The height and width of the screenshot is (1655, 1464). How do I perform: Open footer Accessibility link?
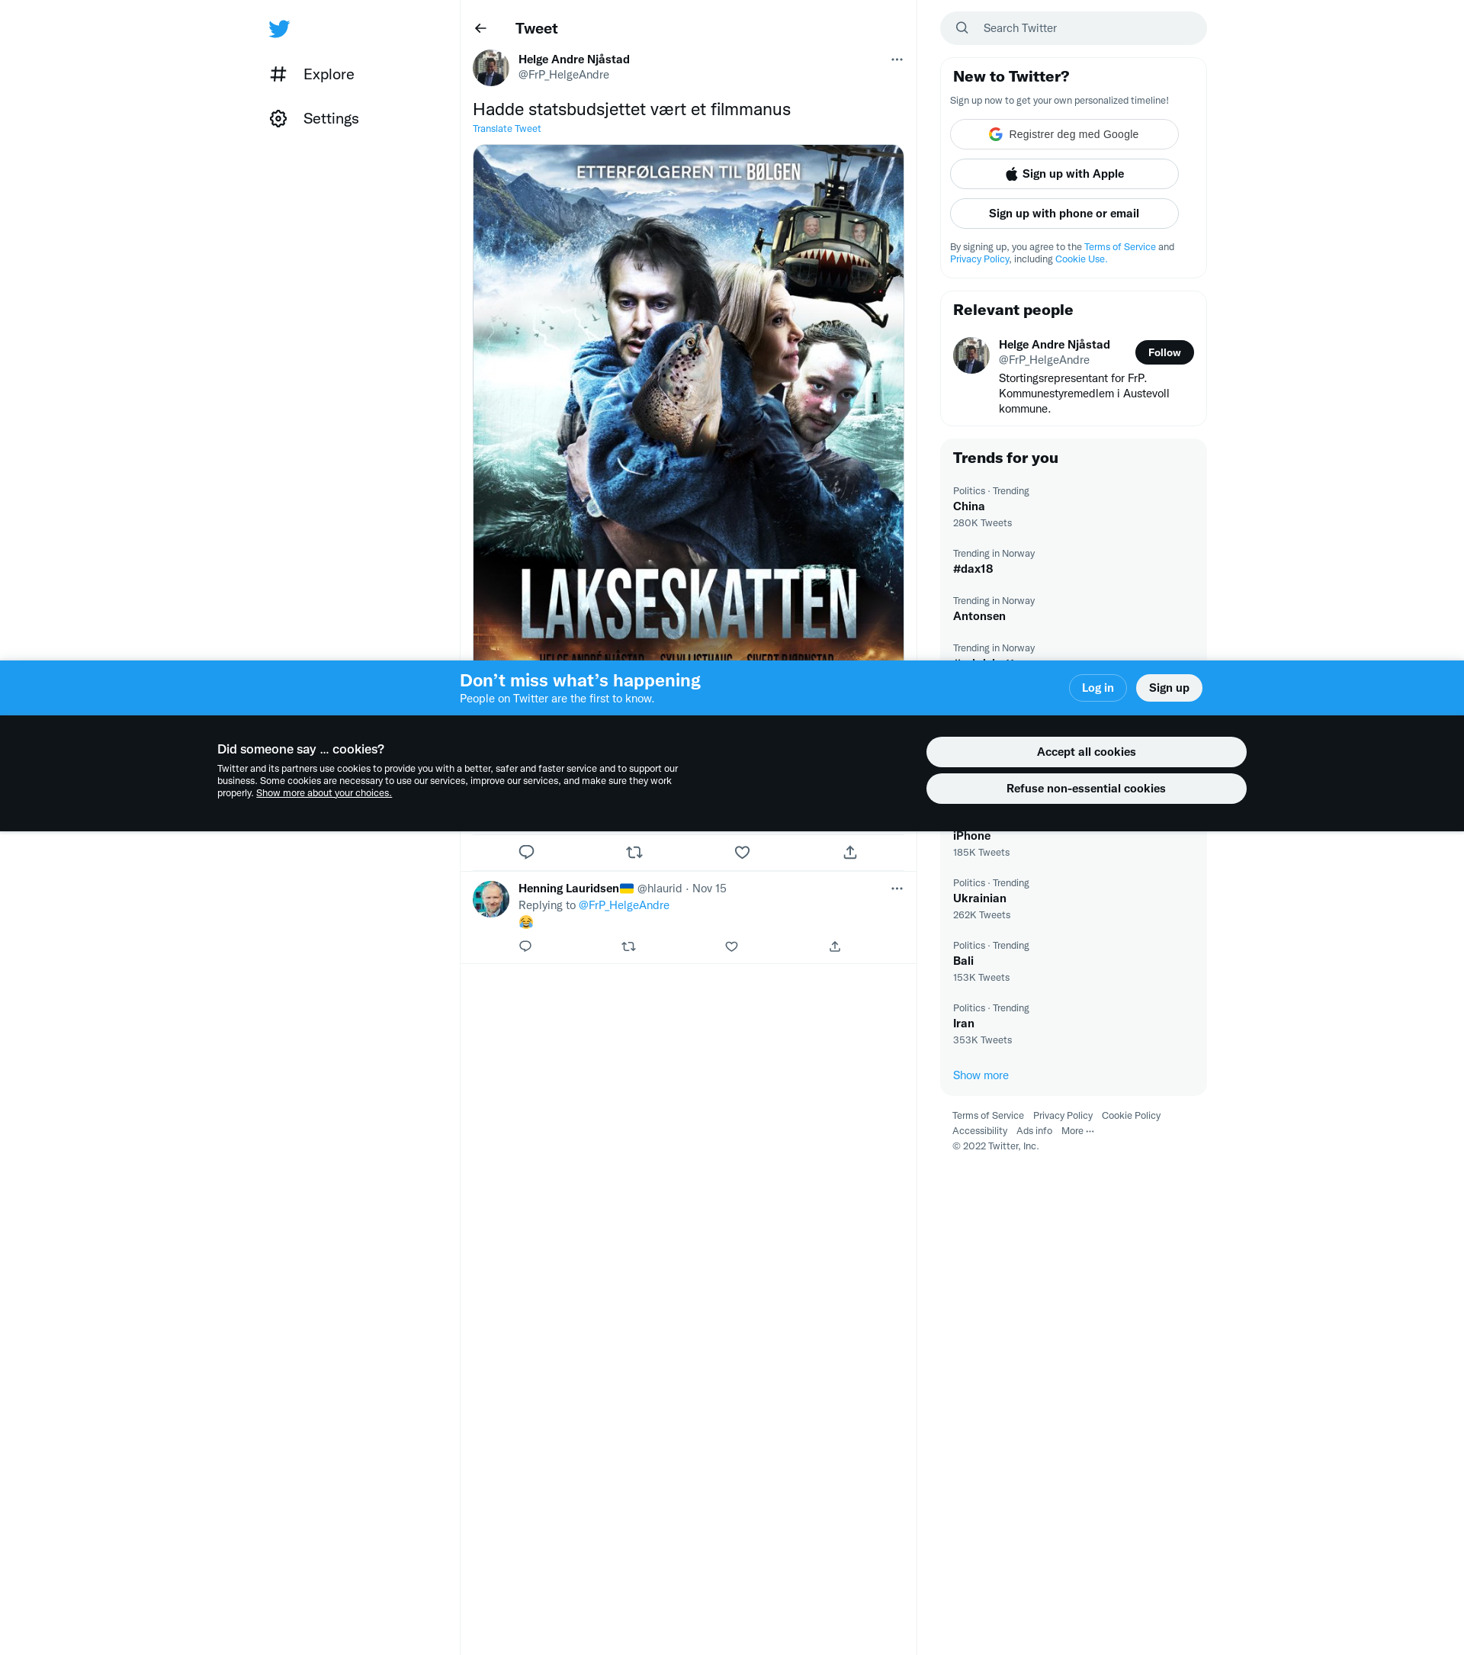click(979, 1131)
